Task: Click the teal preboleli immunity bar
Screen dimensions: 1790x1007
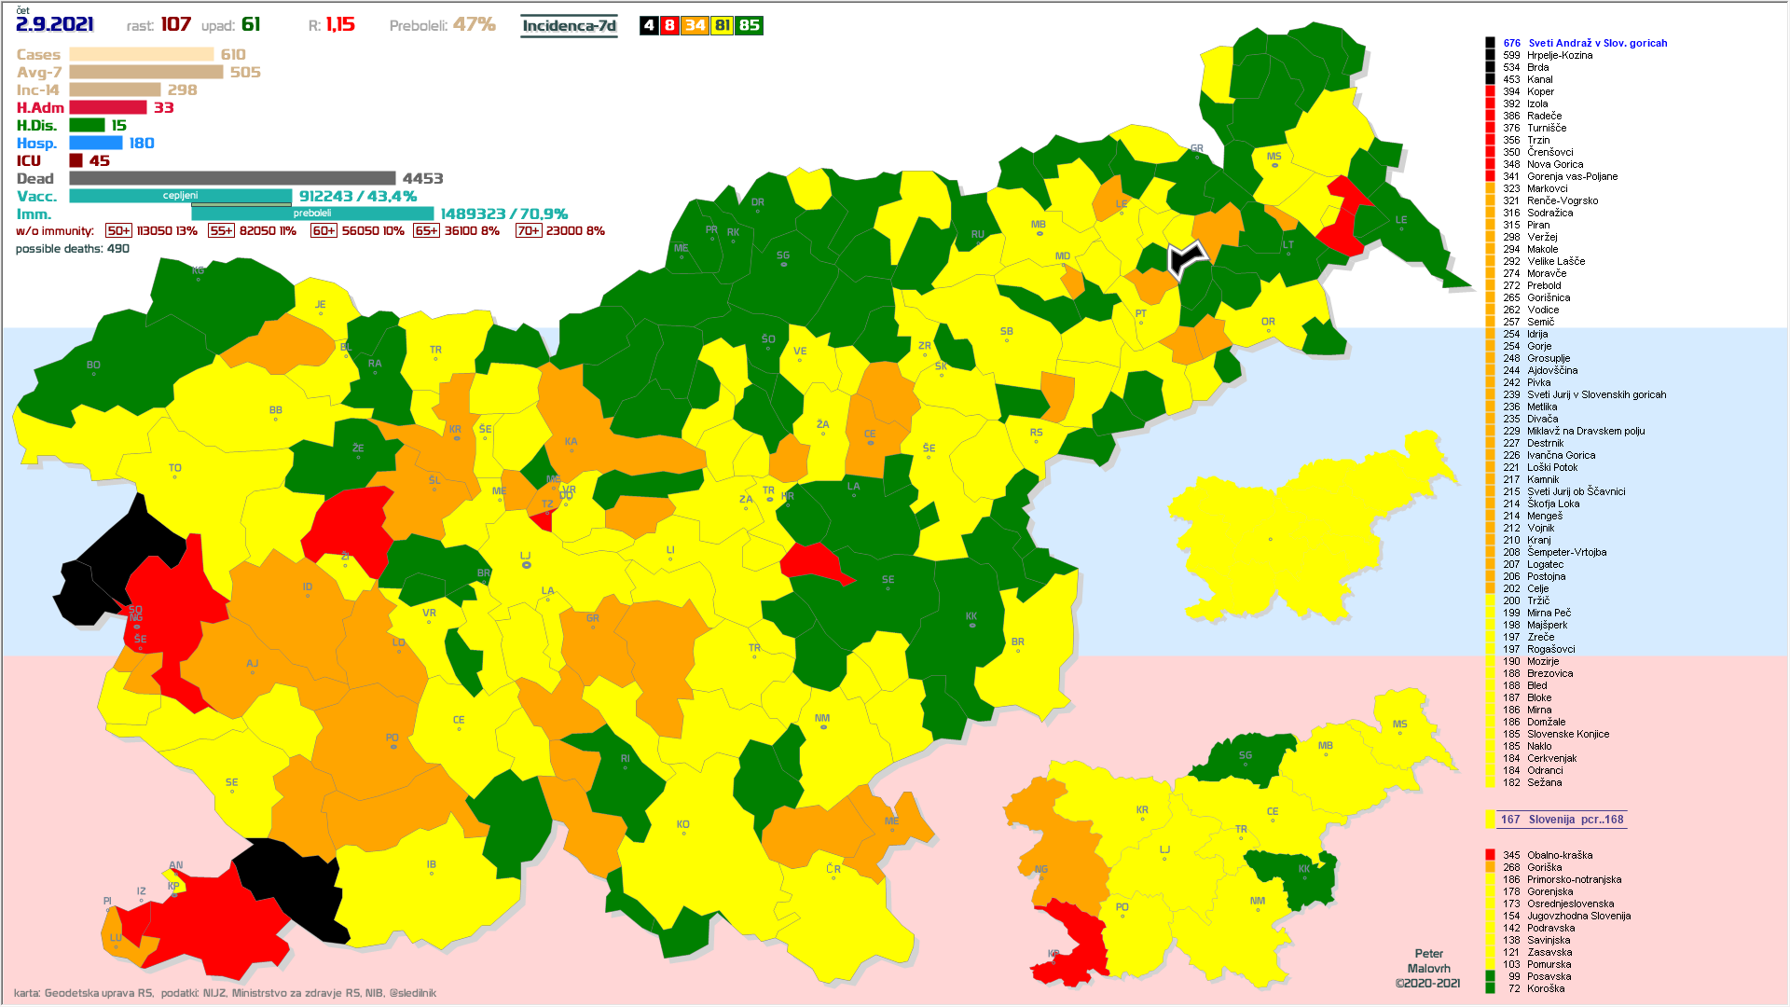Action: click(311, 214)
